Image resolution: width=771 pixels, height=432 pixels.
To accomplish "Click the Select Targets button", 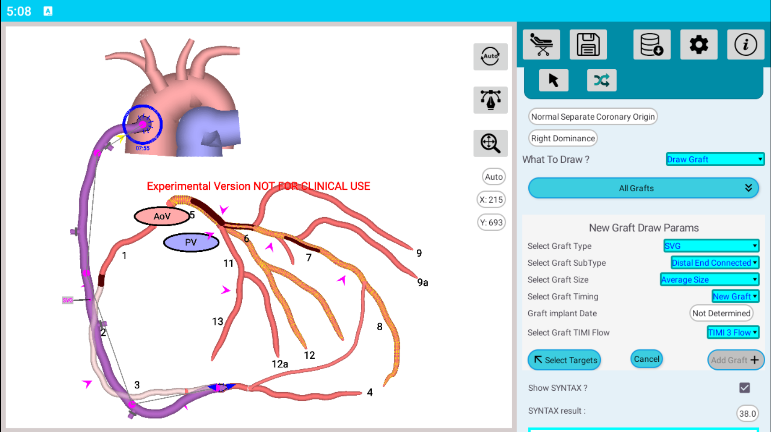I will [564, 360].
